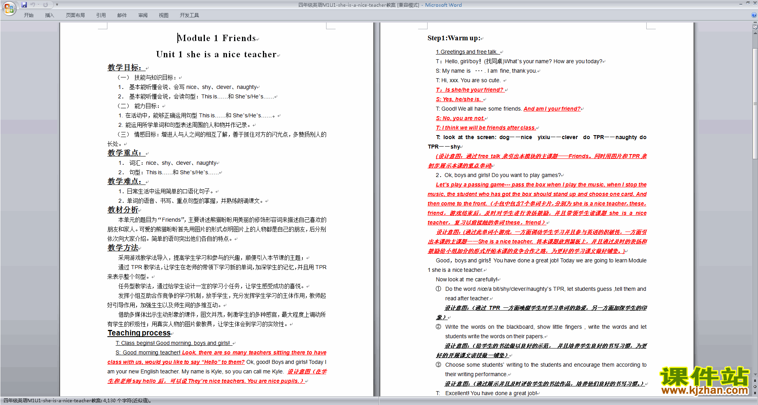
Task: Click the Redo icon in Quick Access Toolbar
Action: [x=45, y=5]
